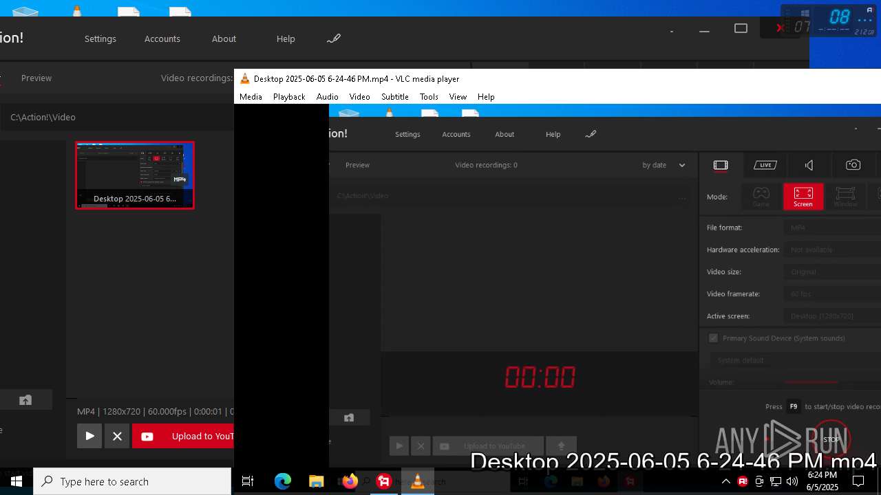Click the "Video recordings:" label in Action!
The height and width of the screenshot is (495, 881).
tap(197, 78)
